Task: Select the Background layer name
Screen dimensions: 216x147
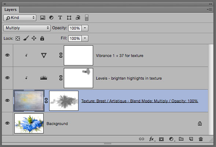Action: pos(57,124)
